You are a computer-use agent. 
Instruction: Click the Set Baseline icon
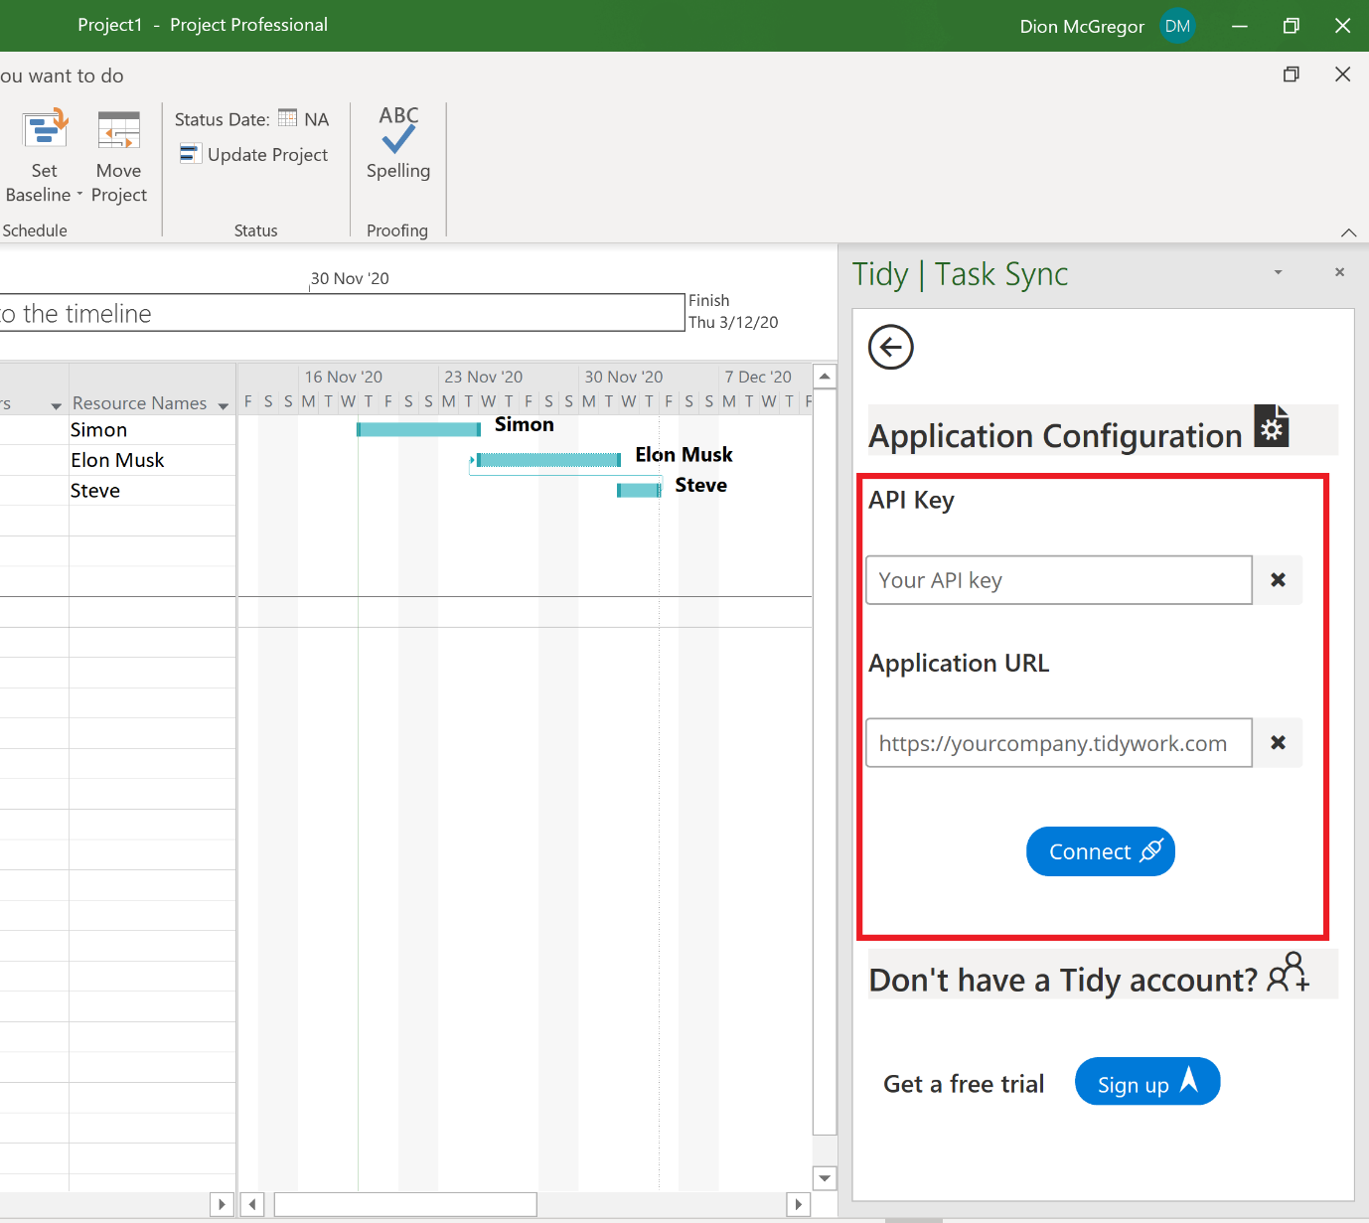45,131
